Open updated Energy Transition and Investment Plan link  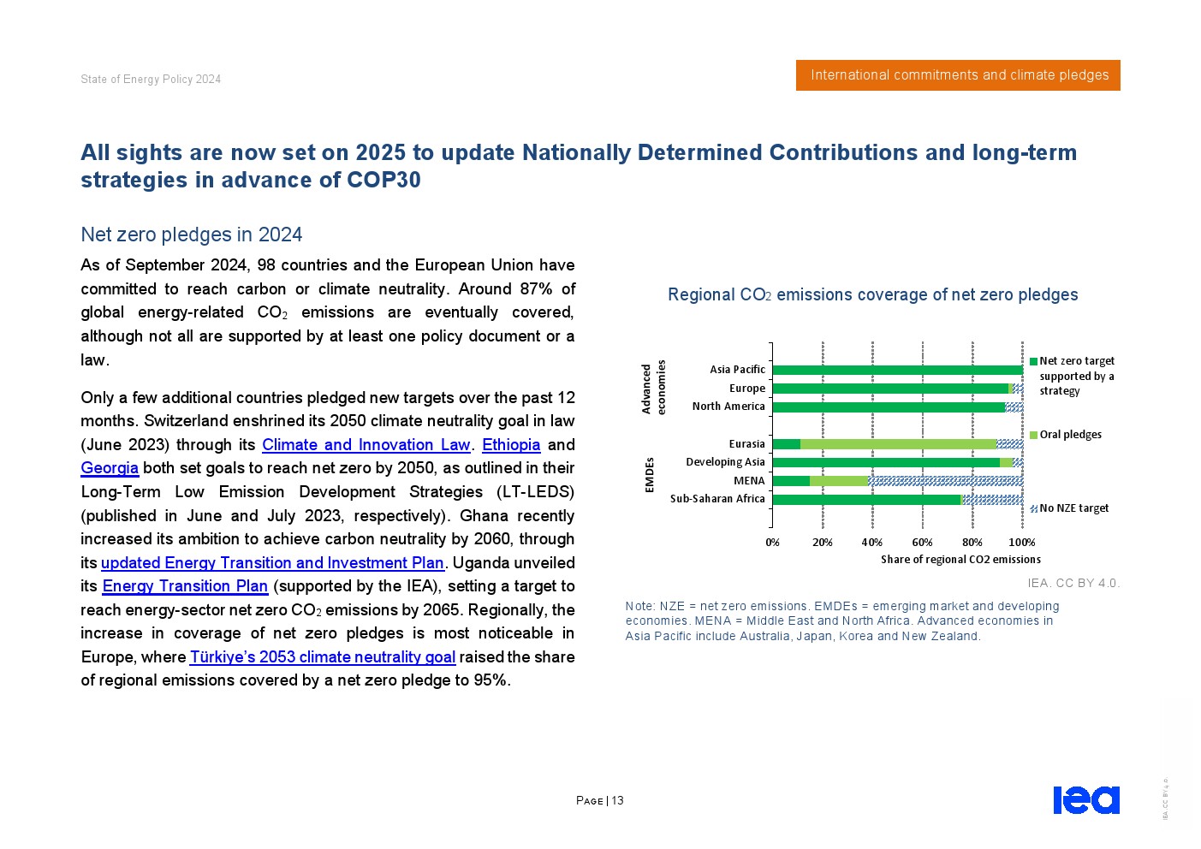(272, 563)
